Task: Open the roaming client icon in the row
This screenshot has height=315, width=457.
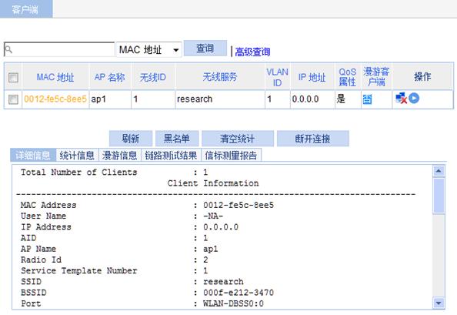Action: pyautogui.click(x=367, y=99)
